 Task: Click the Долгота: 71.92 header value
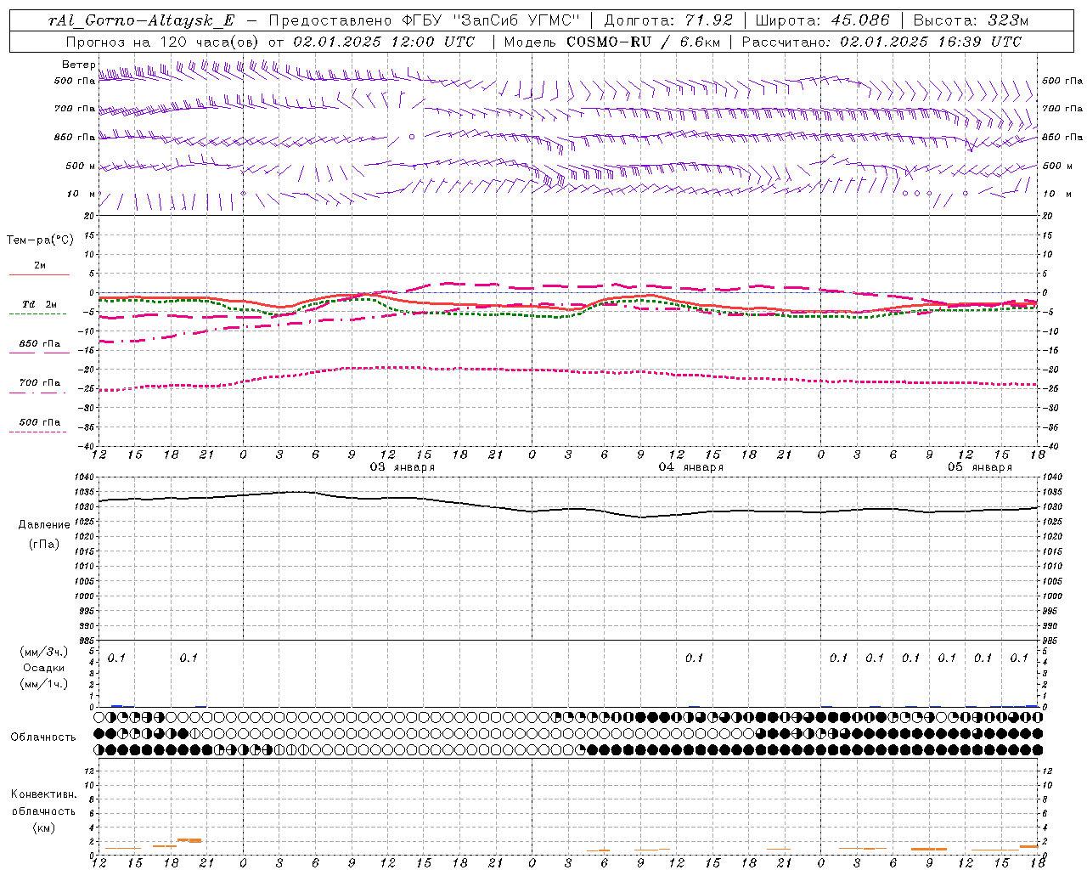[x=668, y=20]
